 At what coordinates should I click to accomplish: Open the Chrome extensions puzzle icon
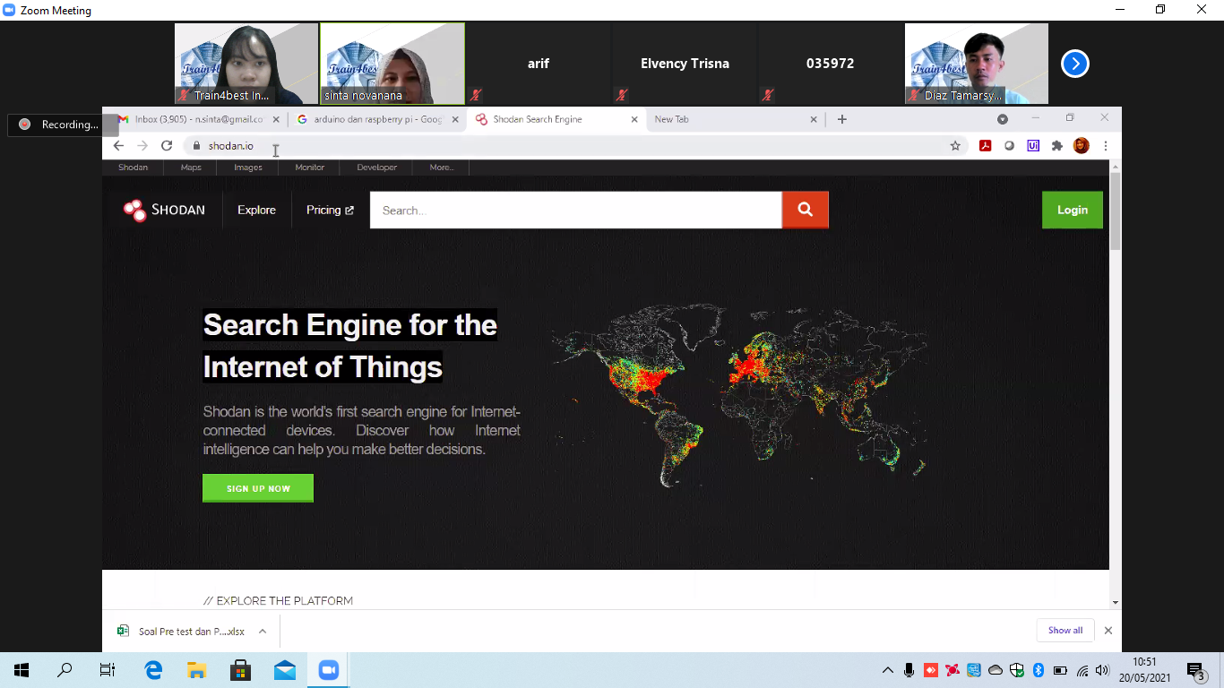(x=1057, y=146)
